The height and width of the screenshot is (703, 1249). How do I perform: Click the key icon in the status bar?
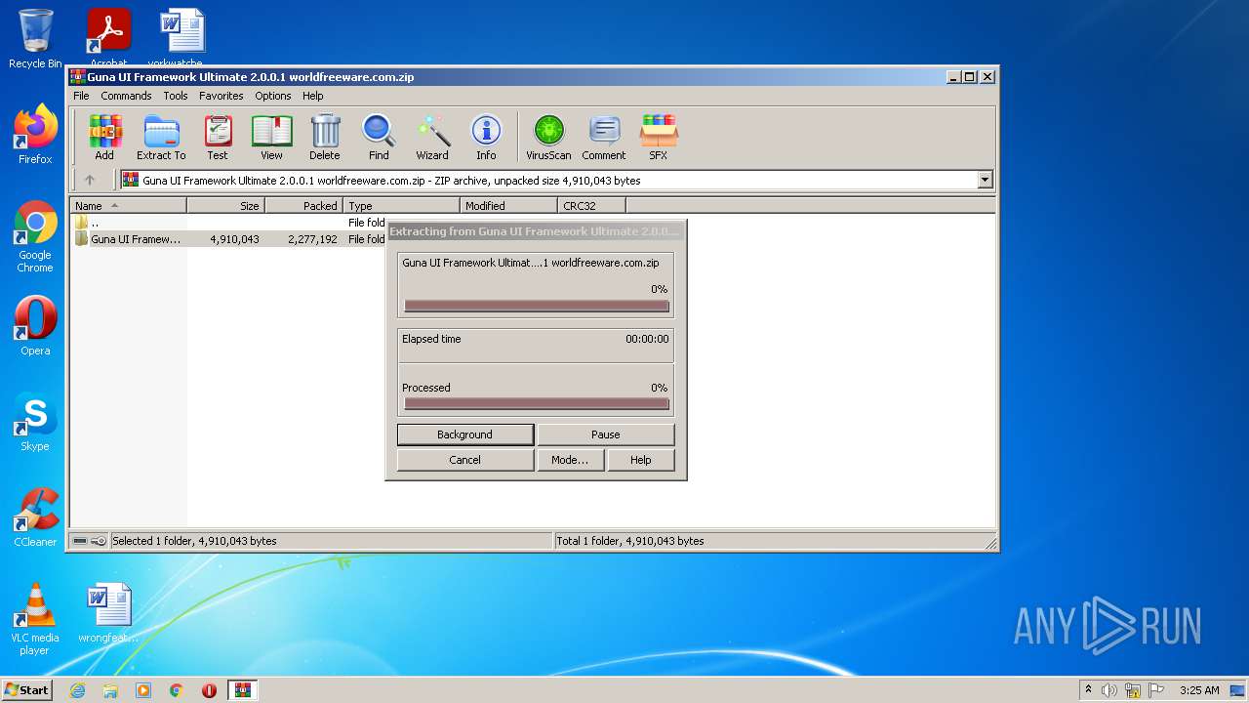pyautogui.click(x=99, y=541)
